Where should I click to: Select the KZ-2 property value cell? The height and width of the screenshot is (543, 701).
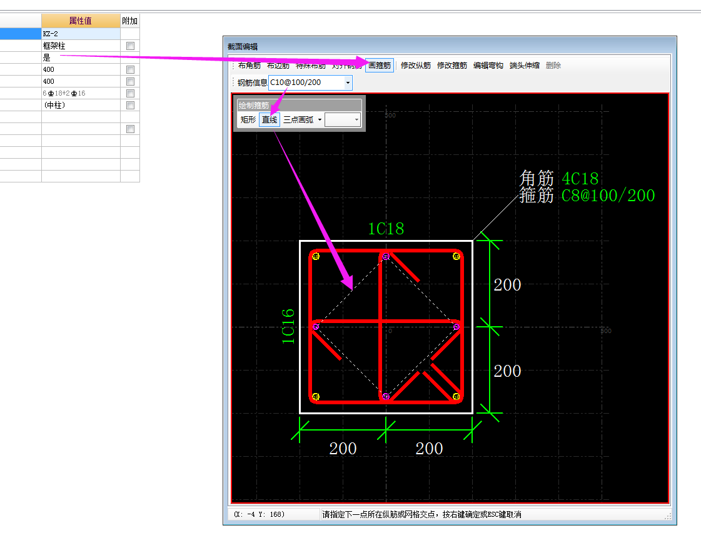81,34
